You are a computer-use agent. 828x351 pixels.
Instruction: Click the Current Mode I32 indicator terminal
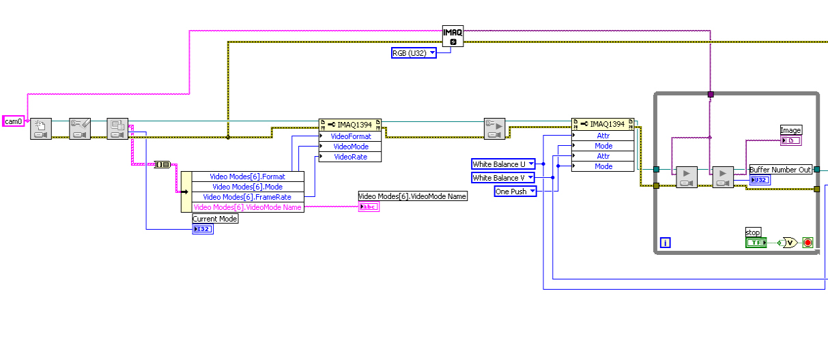coord(203,229)
